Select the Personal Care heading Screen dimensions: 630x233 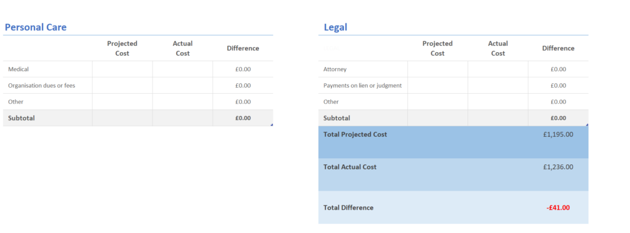click(35, 27)
